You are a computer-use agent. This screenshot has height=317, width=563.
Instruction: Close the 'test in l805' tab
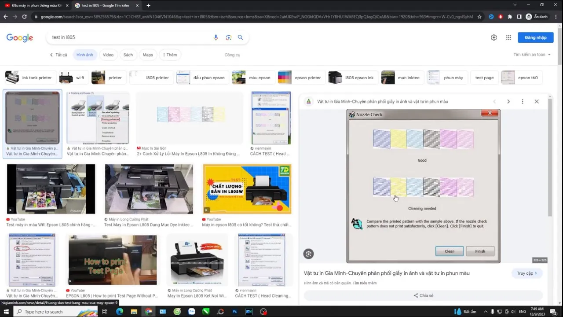(137, 5)
